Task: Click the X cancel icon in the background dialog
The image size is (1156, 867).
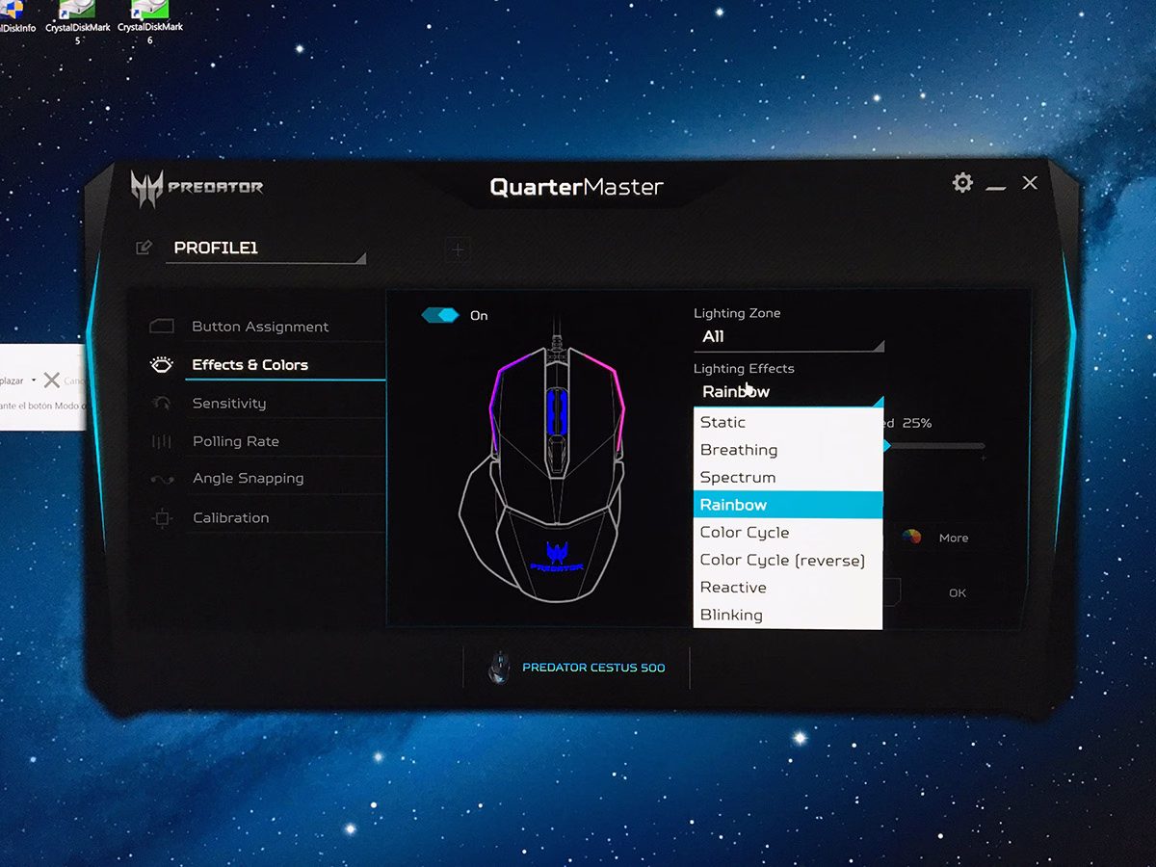Action: click(x=51, y=381)
